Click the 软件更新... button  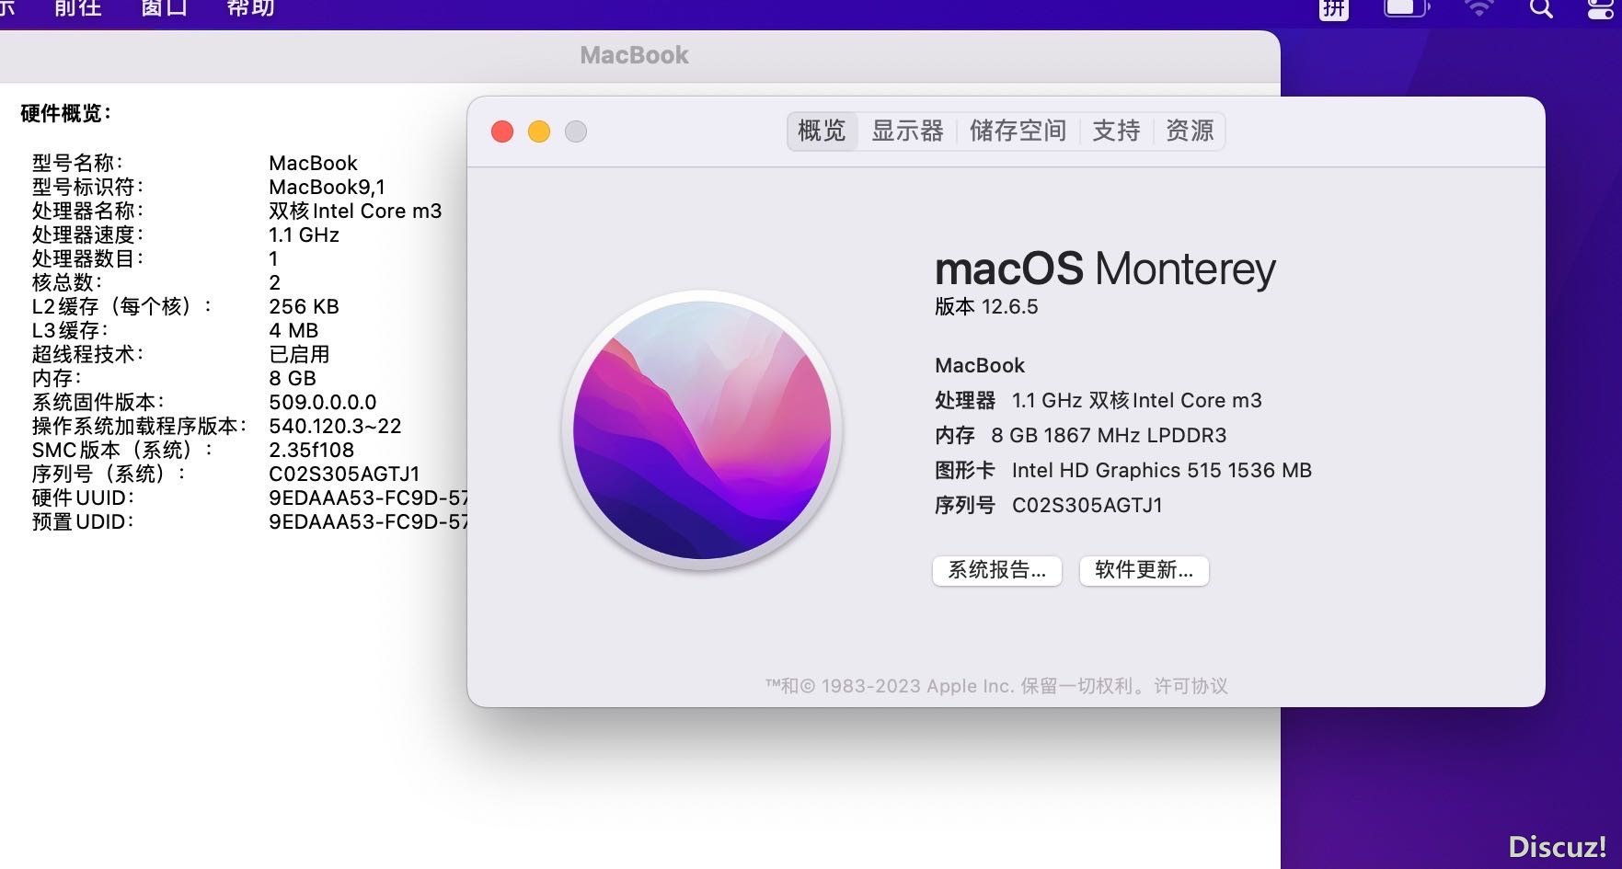click(x=1144, y=570)
